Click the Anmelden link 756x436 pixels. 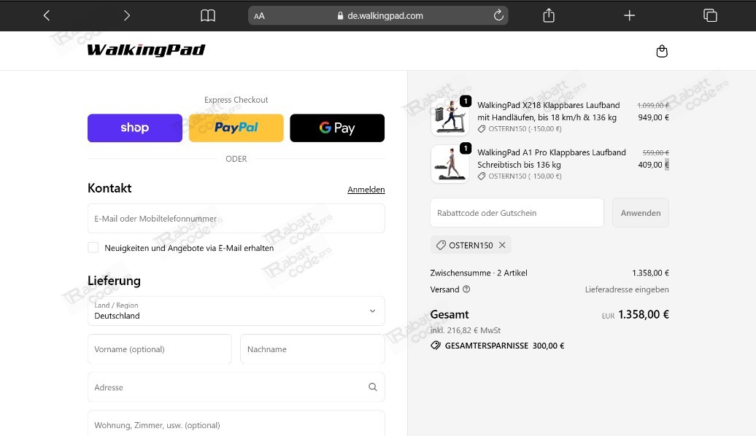pyautogui.click(x=366, y=190)
